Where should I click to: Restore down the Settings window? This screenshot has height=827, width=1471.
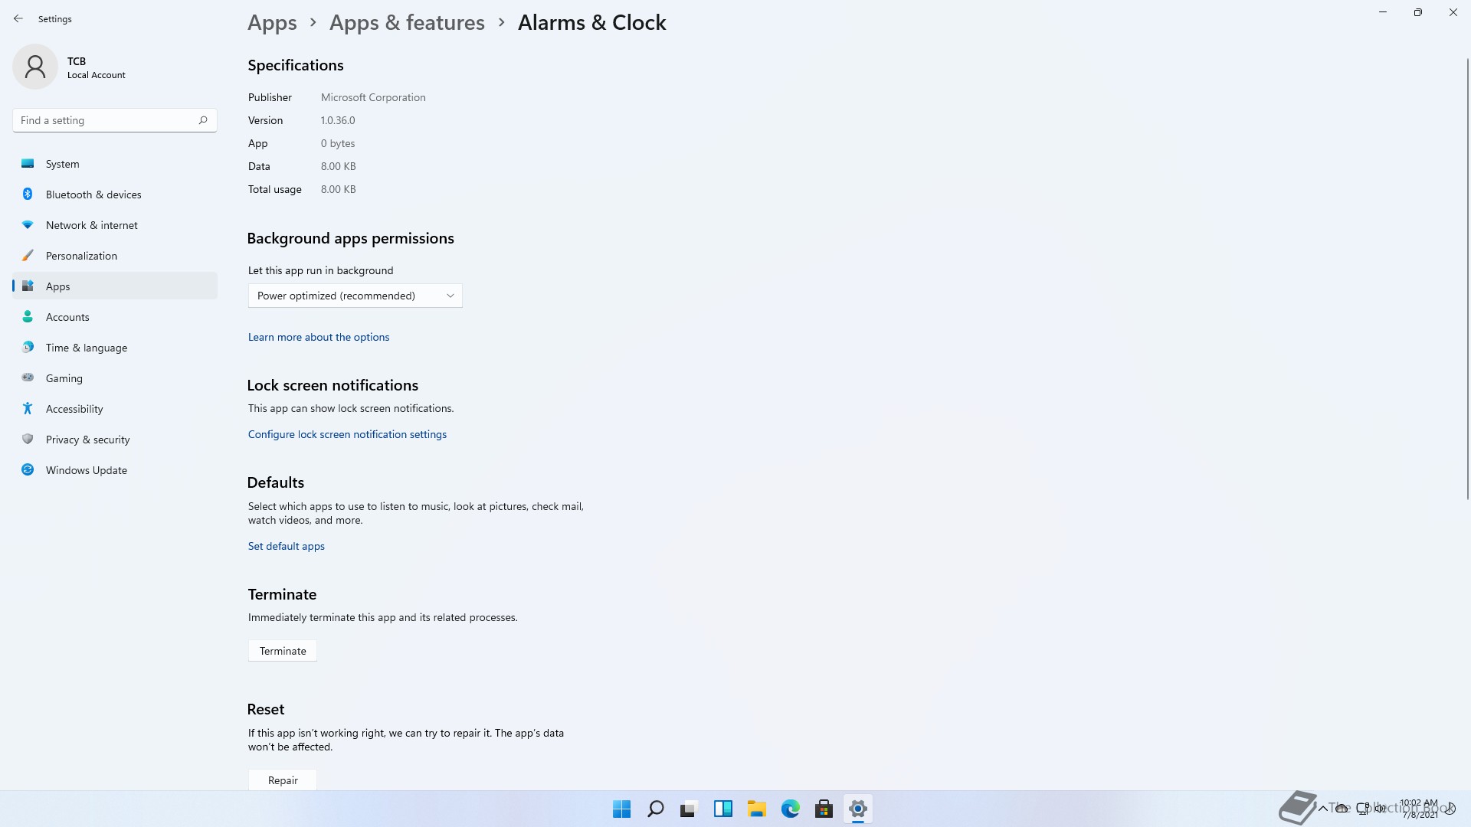click(1417, 12)
